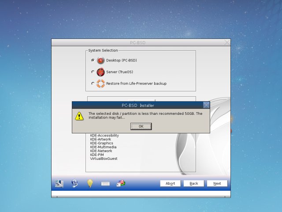The image size is (282, 212).
Task: Open the language/keyboard layout flags icon
Action: point(121,183)
